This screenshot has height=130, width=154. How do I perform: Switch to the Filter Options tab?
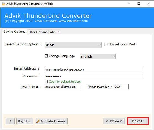(38, 32)
